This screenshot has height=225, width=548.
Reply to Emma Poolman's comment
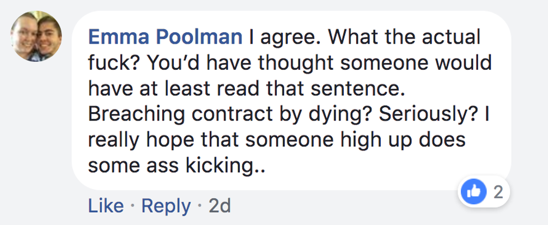[x=166, y=207]
